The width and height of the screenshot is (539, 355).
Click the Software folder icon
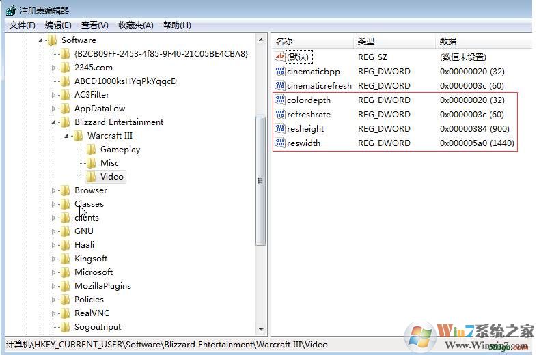[52, 40]
